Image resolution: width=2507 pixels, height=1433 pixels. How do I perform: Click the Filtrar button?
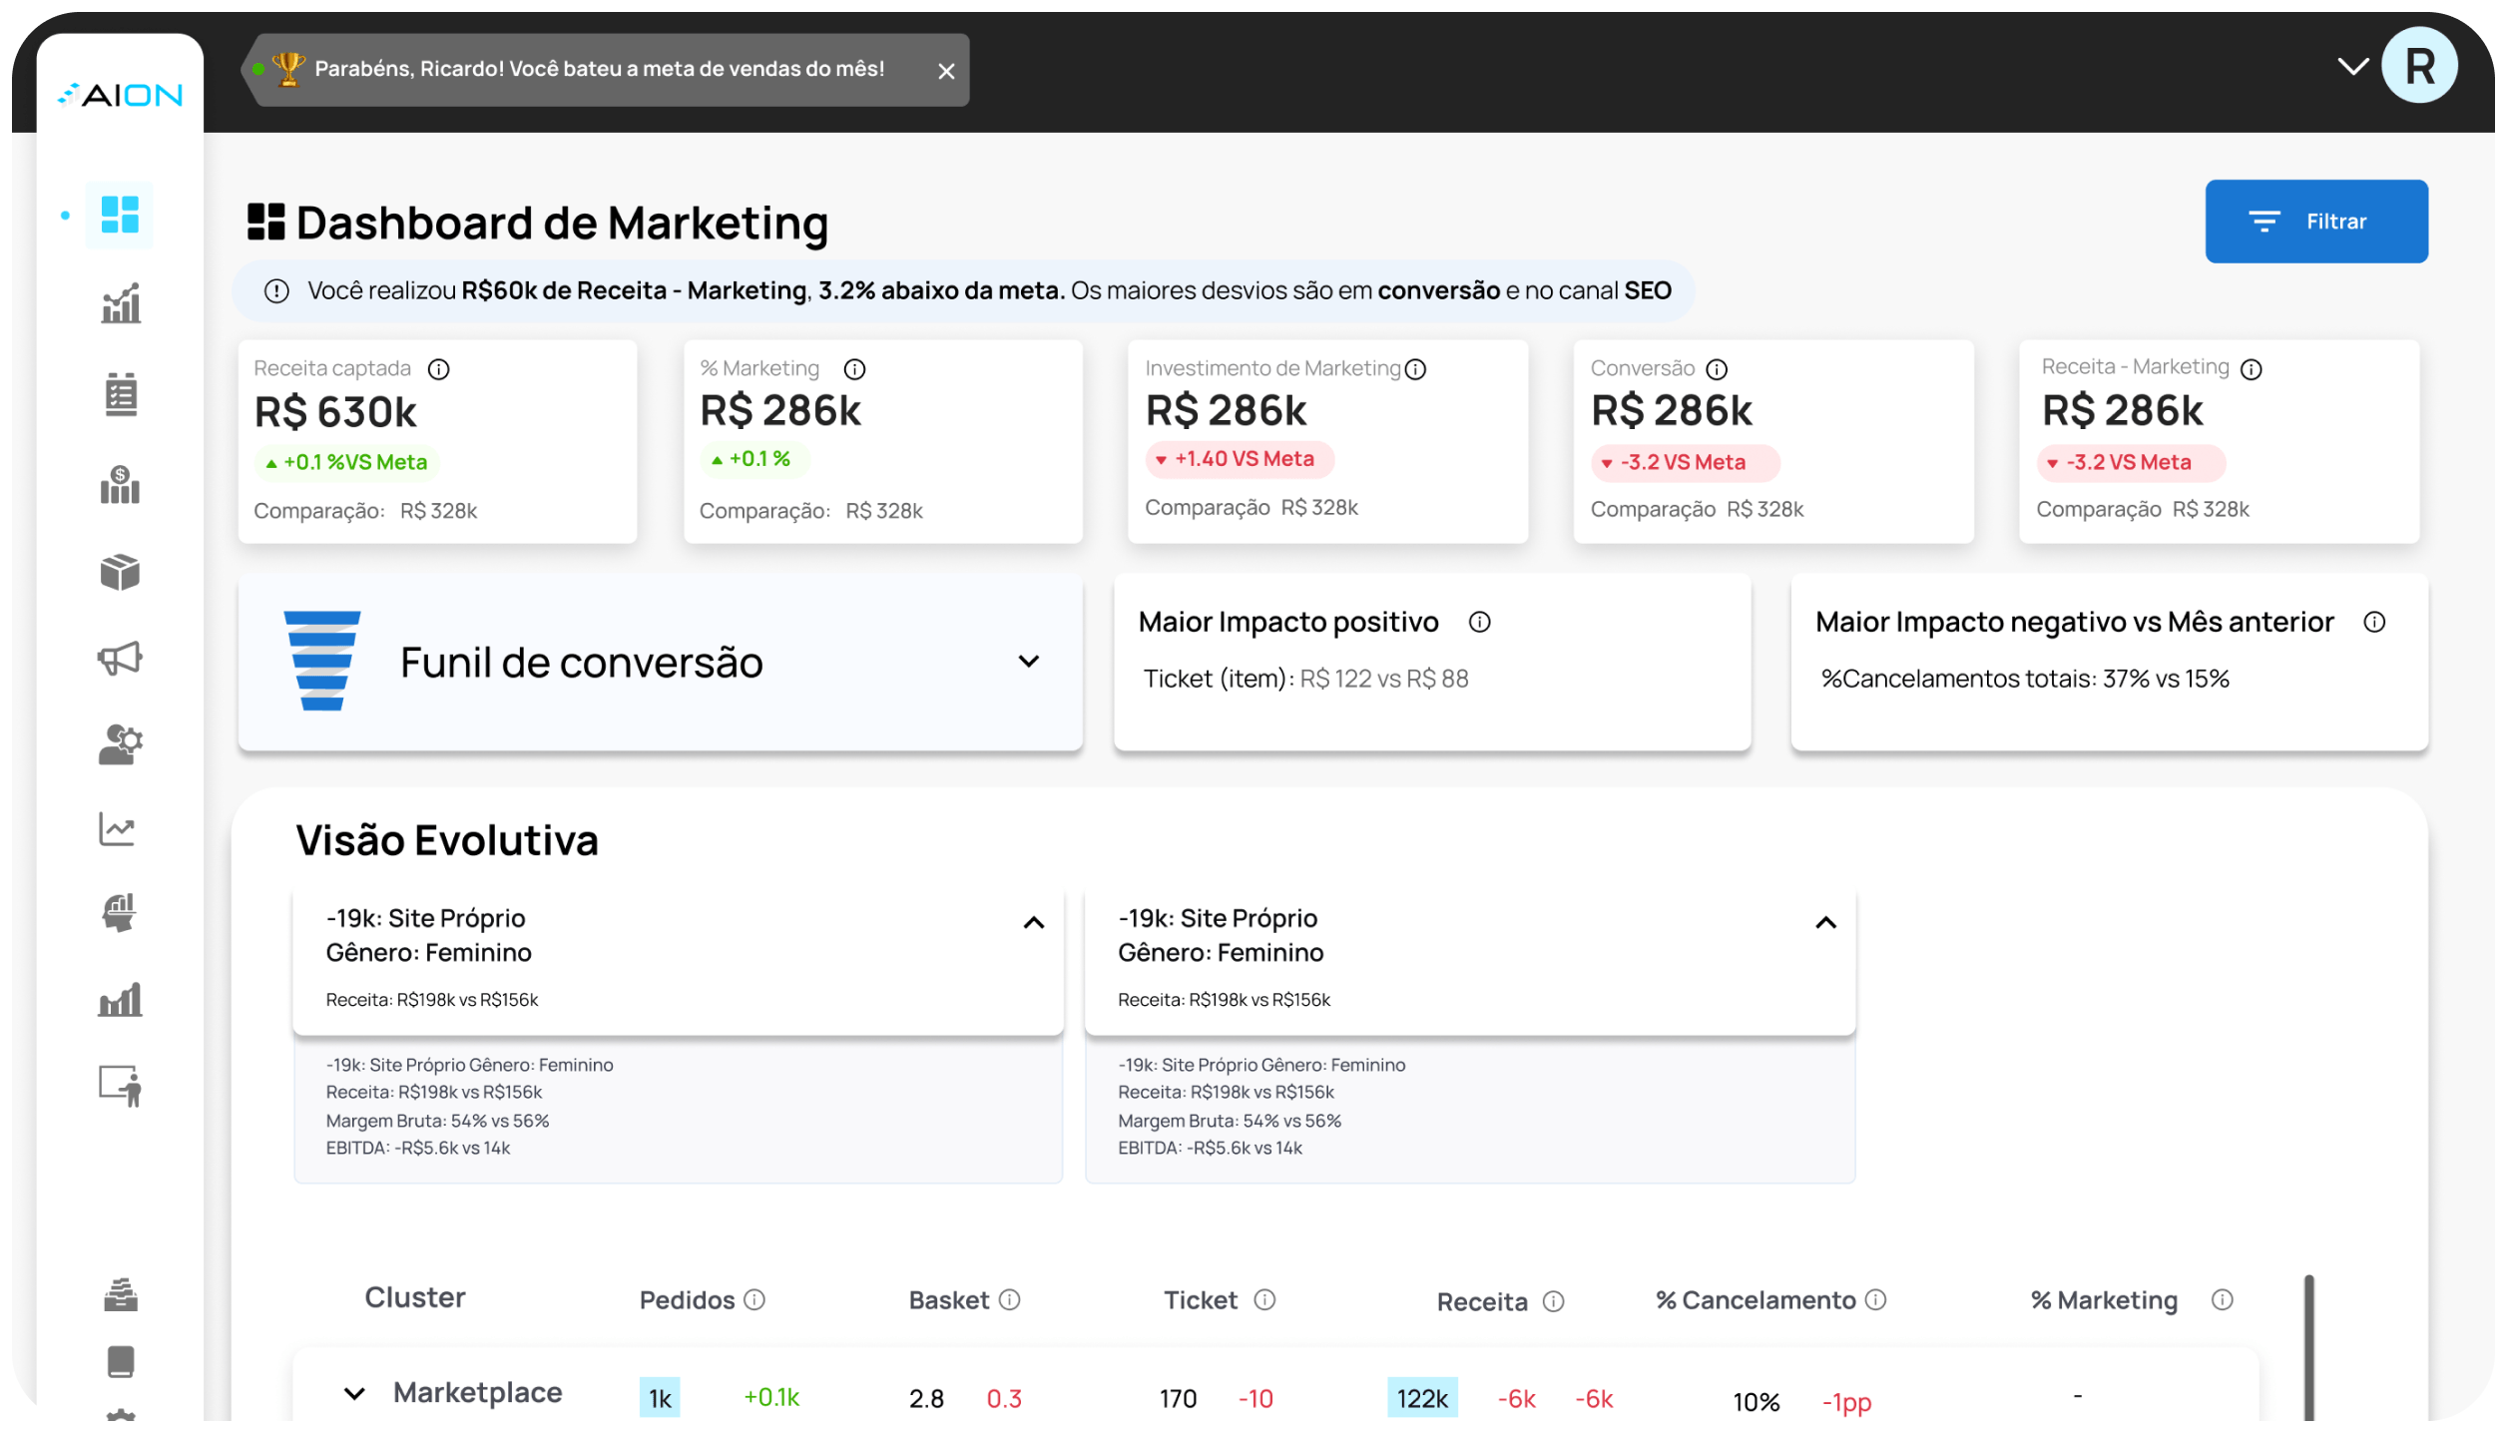tap(2315, 222)
